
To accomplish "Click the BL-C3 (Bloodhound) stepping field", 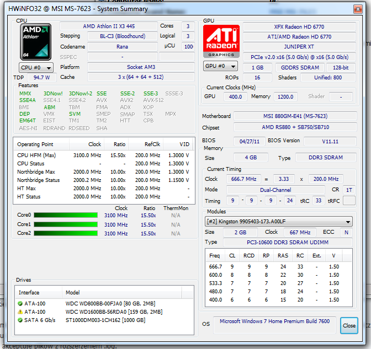I will (x=123, y=36).
